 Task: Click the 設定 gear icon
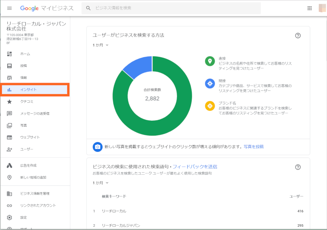point(9,217)
